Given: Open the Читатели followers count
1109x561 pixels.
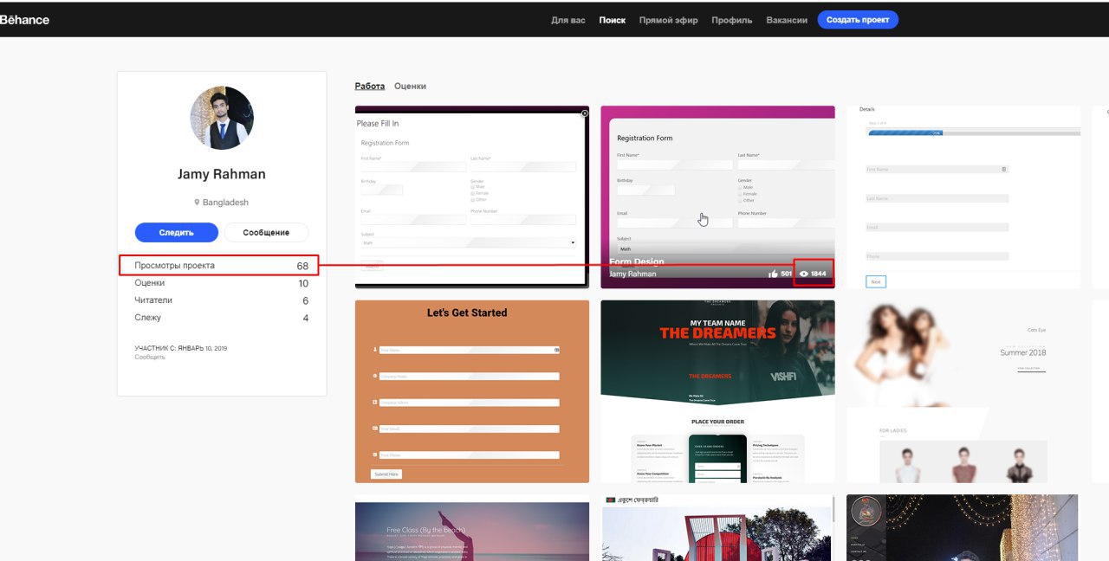Looking at the screenshot, I should pos(222,300).
